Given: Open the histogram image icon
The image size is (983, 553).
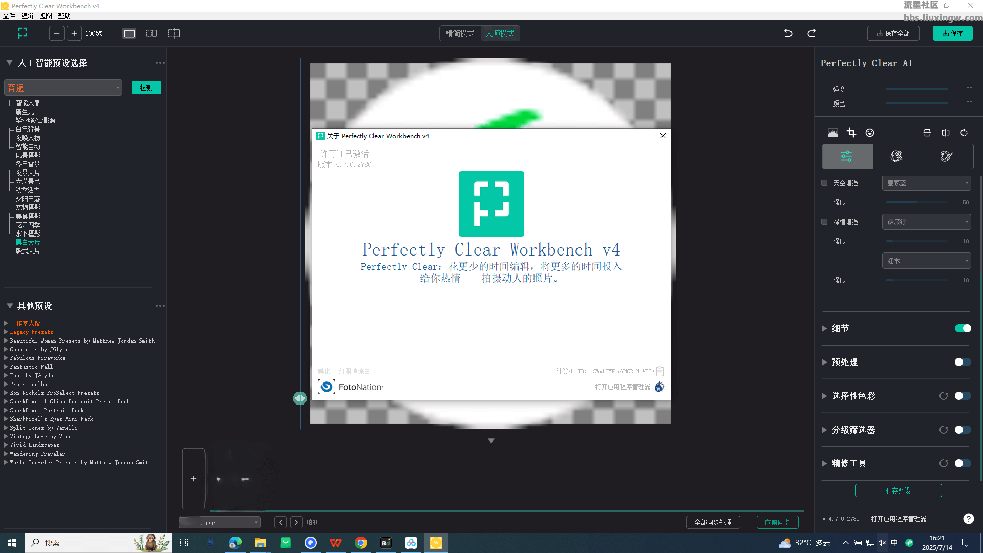Looking at the screenshot, I should click(x=833, y=133).
